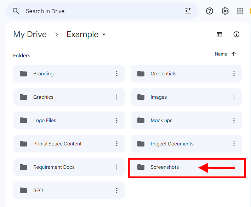Screen dimensions: 251x207
Task: Open more actions for Primal Space Content
Action: pos(117,144)
